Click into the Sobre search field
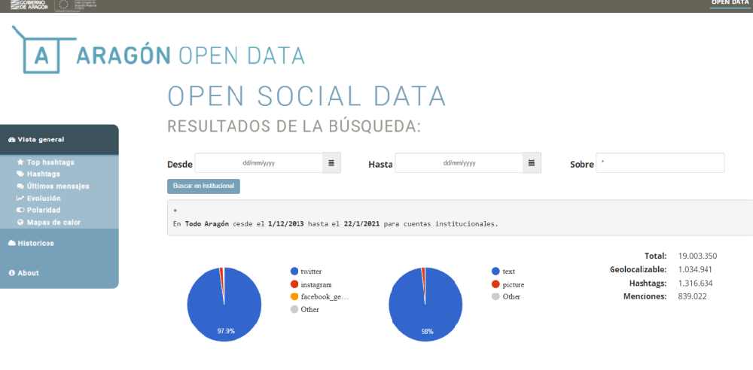The image size is (753, 370). [x=660, y=162]
